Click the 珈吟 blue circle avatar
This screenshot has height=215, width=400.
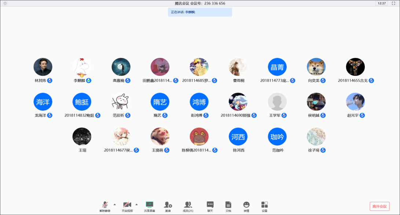(x=277, y=137)
